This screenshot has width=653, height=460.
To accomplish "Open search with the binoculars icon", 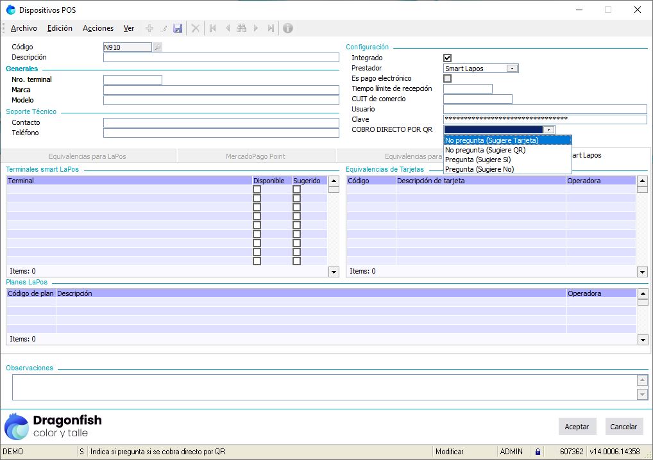I will 242,28.
